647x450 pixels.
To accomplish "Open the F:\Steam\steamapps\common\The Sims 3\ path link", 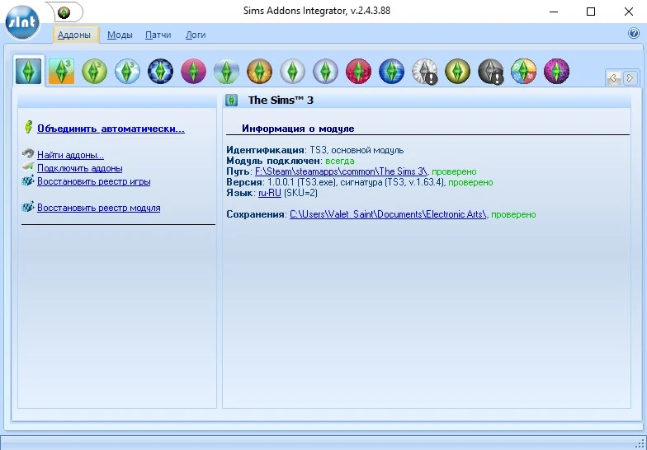I will click(x=342, y=171).
